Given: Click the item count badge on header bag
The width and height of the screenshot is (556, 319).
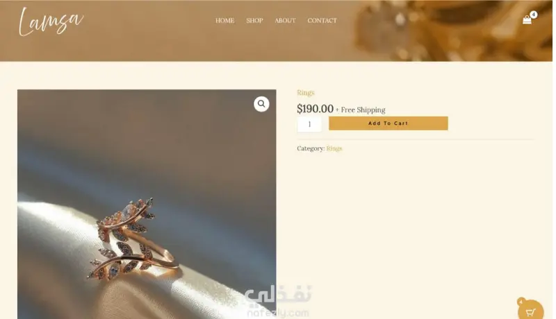Looking at the screenshot, I should (534, 15).
